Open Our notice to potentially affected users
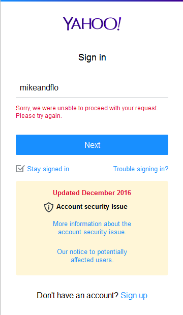This screenshot has height=315, width=183. (92, 256)
